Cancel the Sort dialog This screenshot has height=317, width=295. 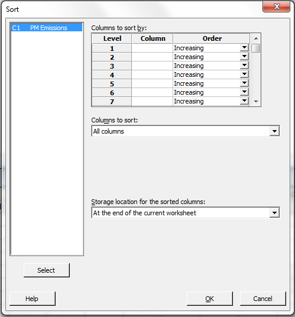[263, 299]
